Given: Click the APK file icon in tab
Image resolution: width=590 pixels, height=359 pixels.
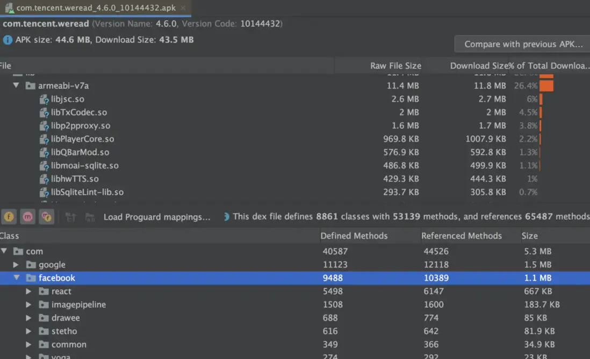Looking at the screenshot, I should (9, 8).
